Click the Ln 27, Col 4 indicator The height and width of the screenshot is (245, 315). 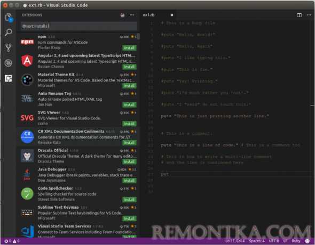coord(235,241)
